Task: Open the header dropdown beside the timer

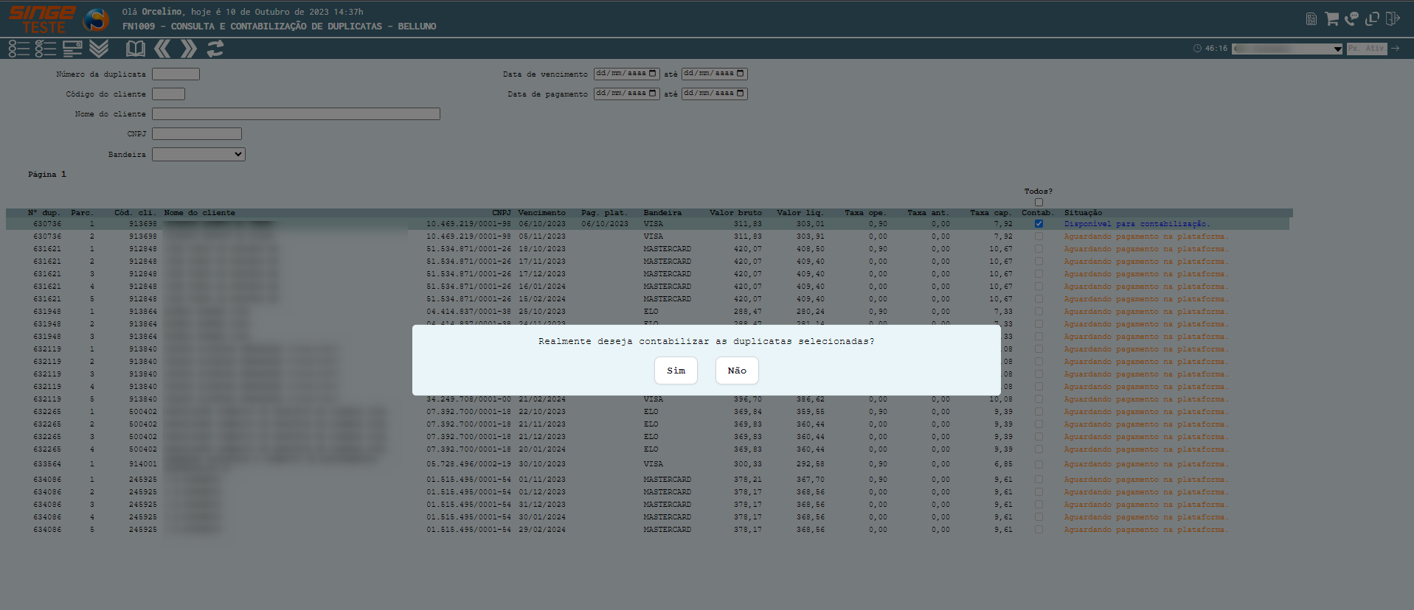Action: point(1287,49)
